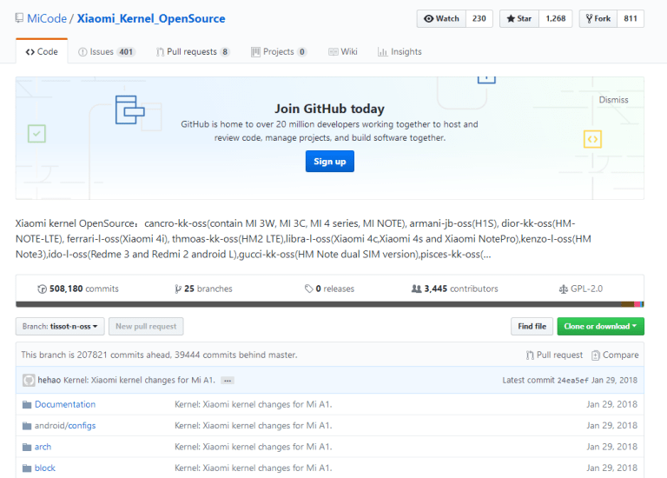Click the fork icon on Fork button
This screenshot has width=667, height=478.
(x=589, y=19)
